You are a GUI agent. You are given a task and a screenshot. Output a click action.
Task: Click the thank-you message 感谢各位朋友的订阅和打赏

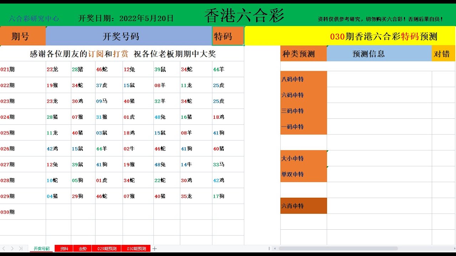(123, 54)
